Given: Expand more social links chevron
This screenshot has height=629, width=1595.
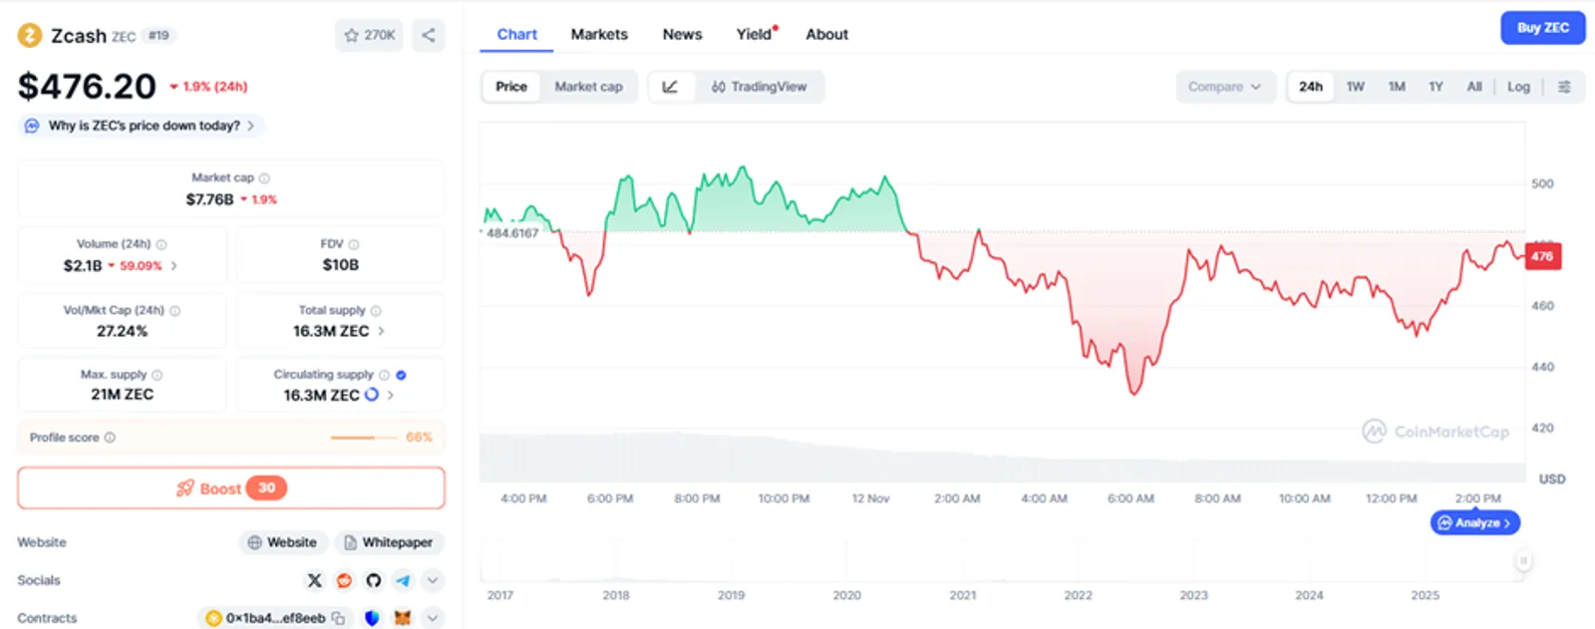Looking at the screenshot, I should (433, 580).
